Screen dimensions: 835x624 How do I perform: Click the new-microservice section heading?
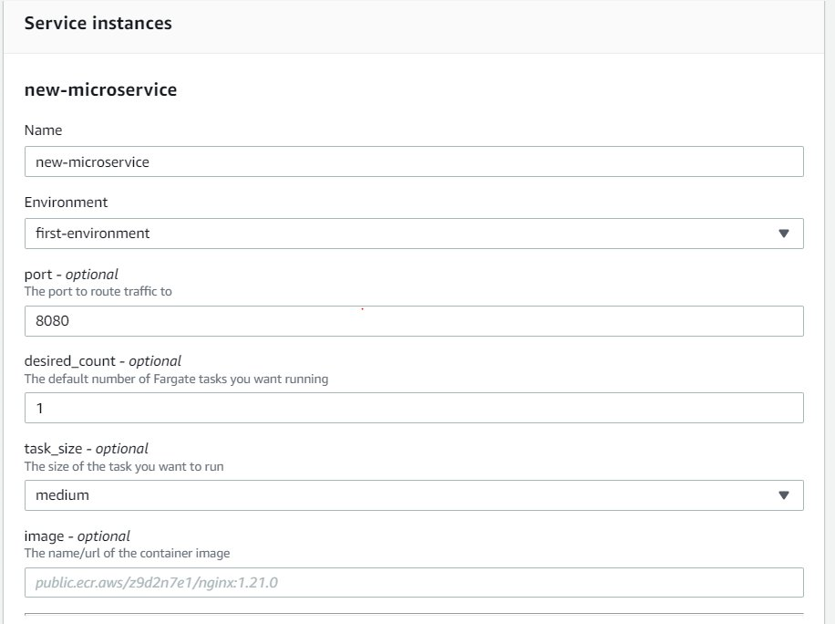[100, 89]
